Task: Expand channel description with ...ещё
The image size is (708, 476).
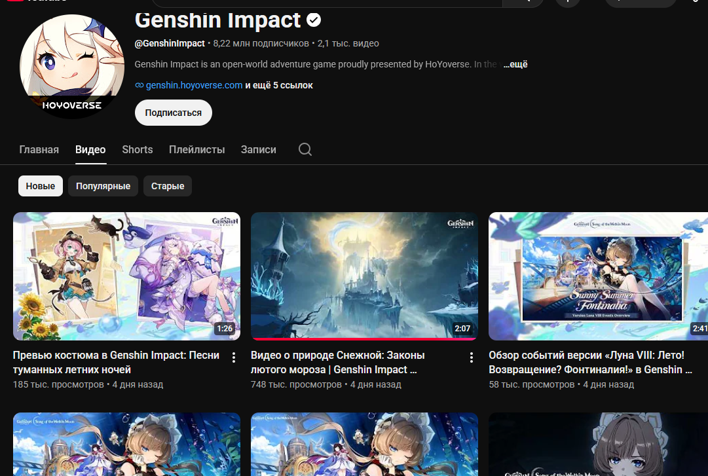Action: pyautogui.click(x=515, y=64)
